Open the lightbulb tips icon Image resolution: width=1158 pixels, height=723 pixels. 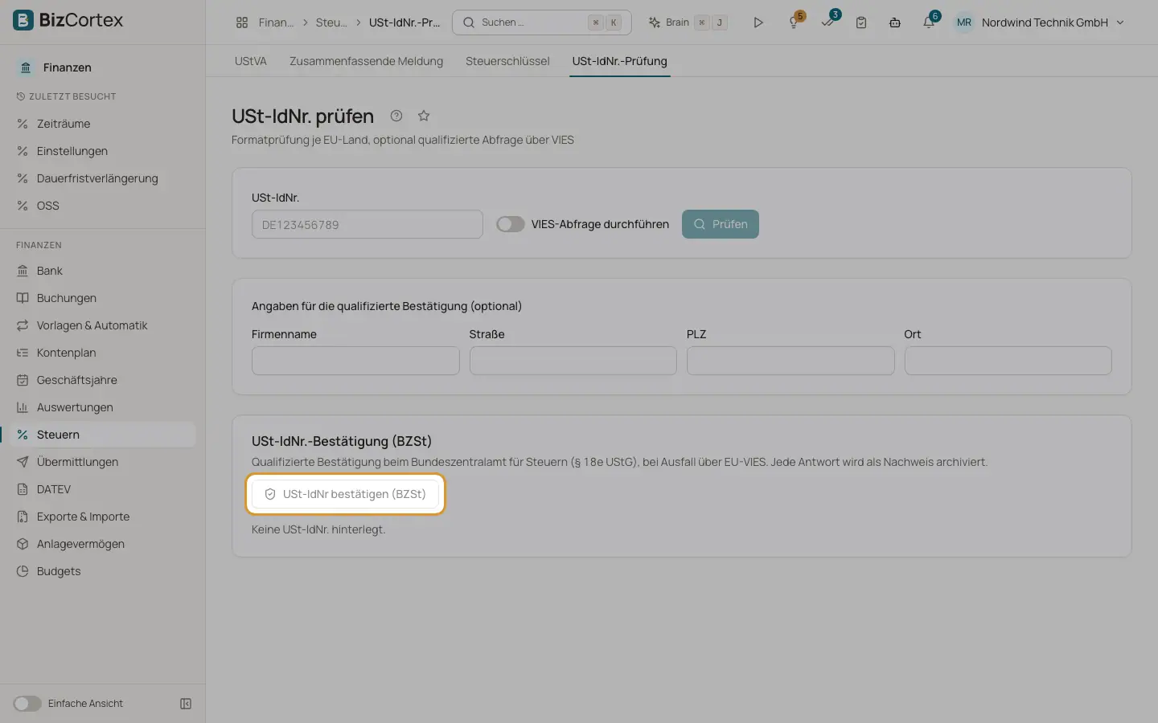794,22
